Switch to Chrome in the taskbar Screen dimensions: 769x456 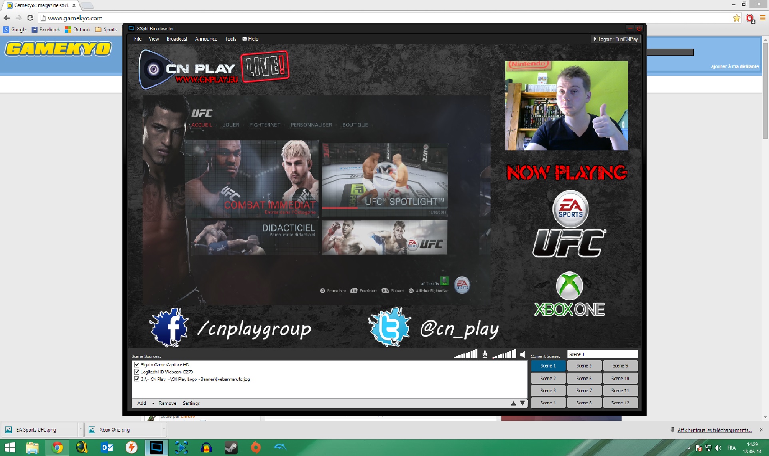(x=57, y=448)
